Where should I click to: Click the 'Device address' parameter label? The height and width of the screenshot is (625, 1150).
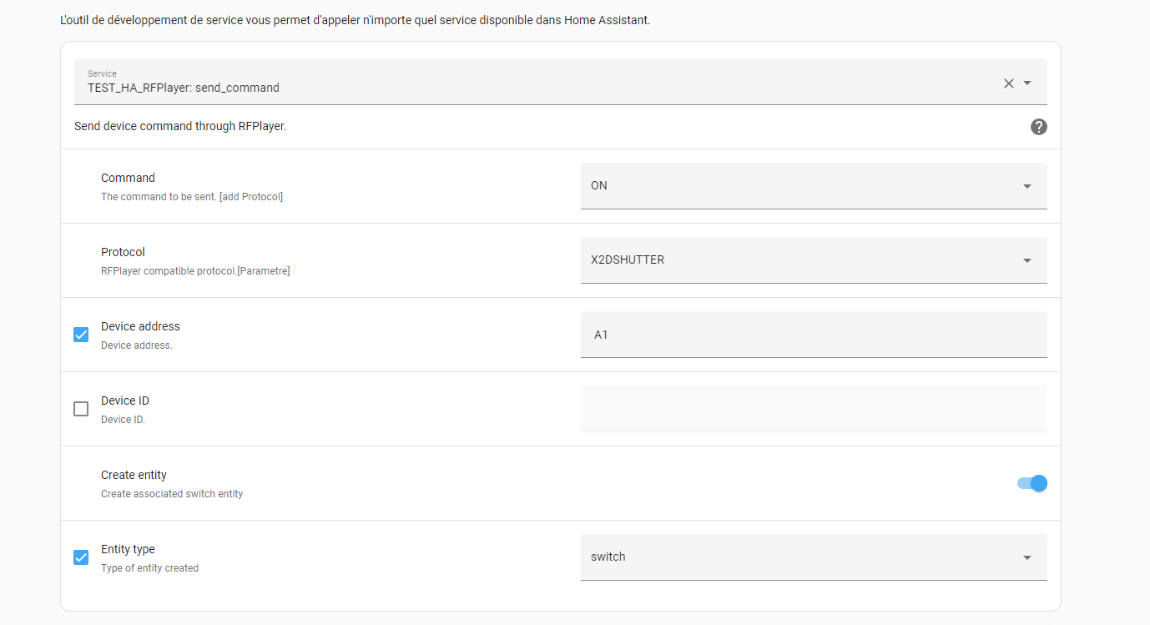140,326
